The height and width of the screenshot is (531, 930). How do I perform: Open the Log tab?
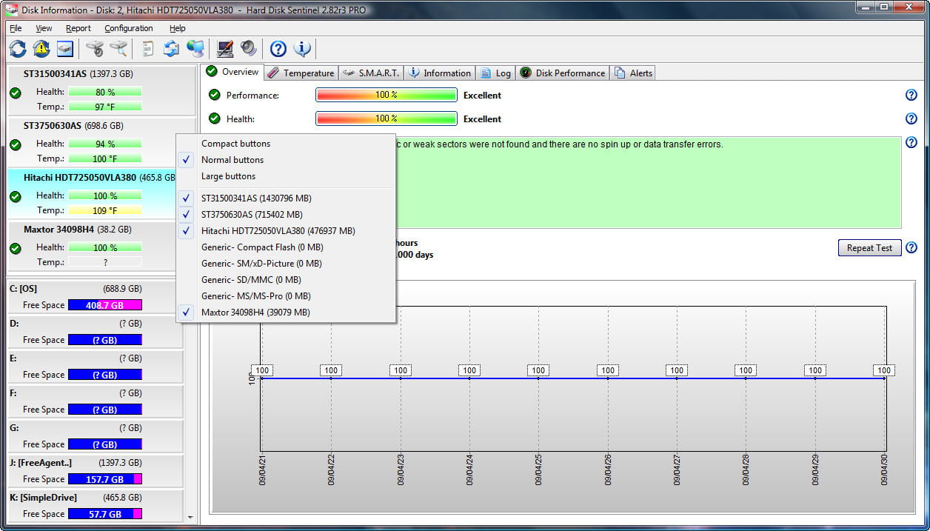(495, 73)
